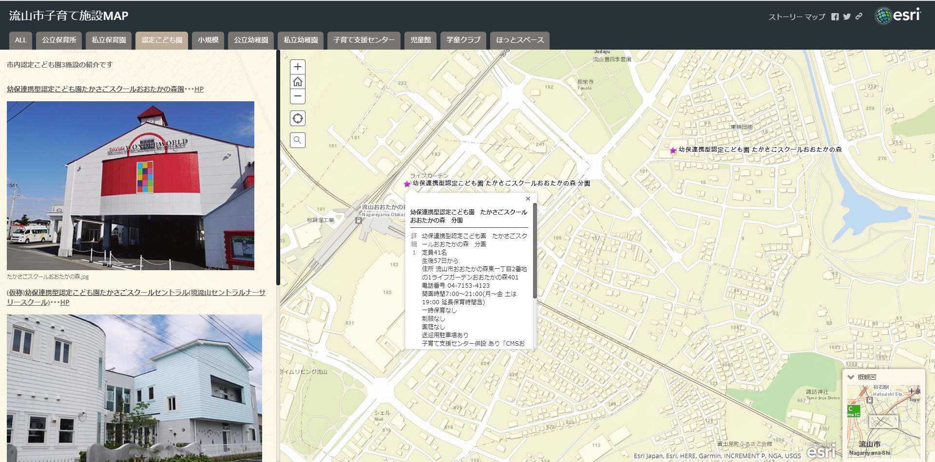Activate the find-my-location crosshair tool
This screenshot has width=935, height=462.
click(297, 118)
